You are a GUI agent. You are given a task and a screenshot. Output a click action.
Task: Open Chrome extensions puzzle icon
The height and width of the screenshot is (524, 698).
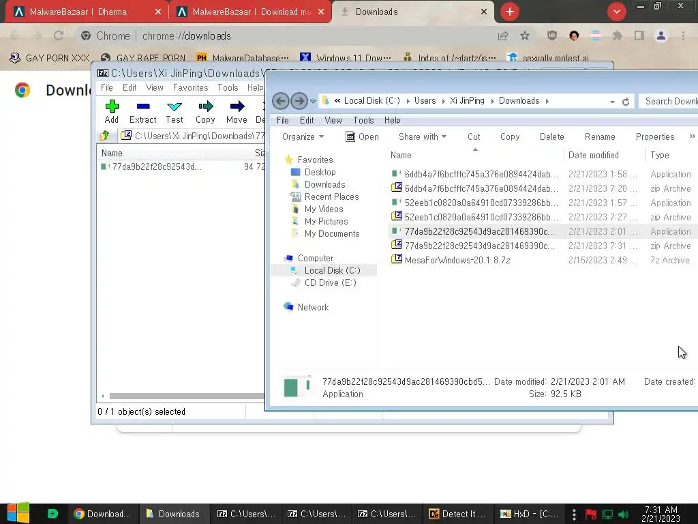pos(617,35)
